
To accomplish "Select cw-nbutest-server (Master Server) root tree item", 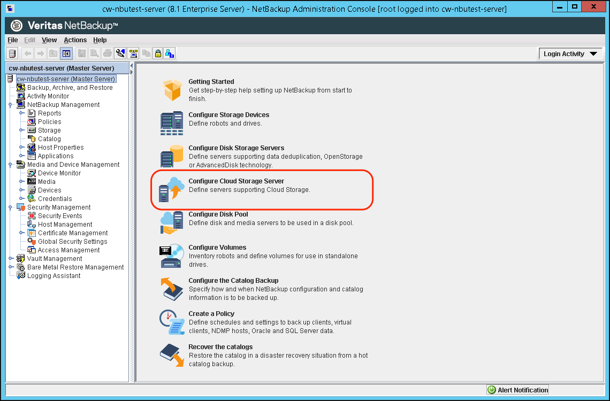I will pyautogui.click(x=66, y=79).
